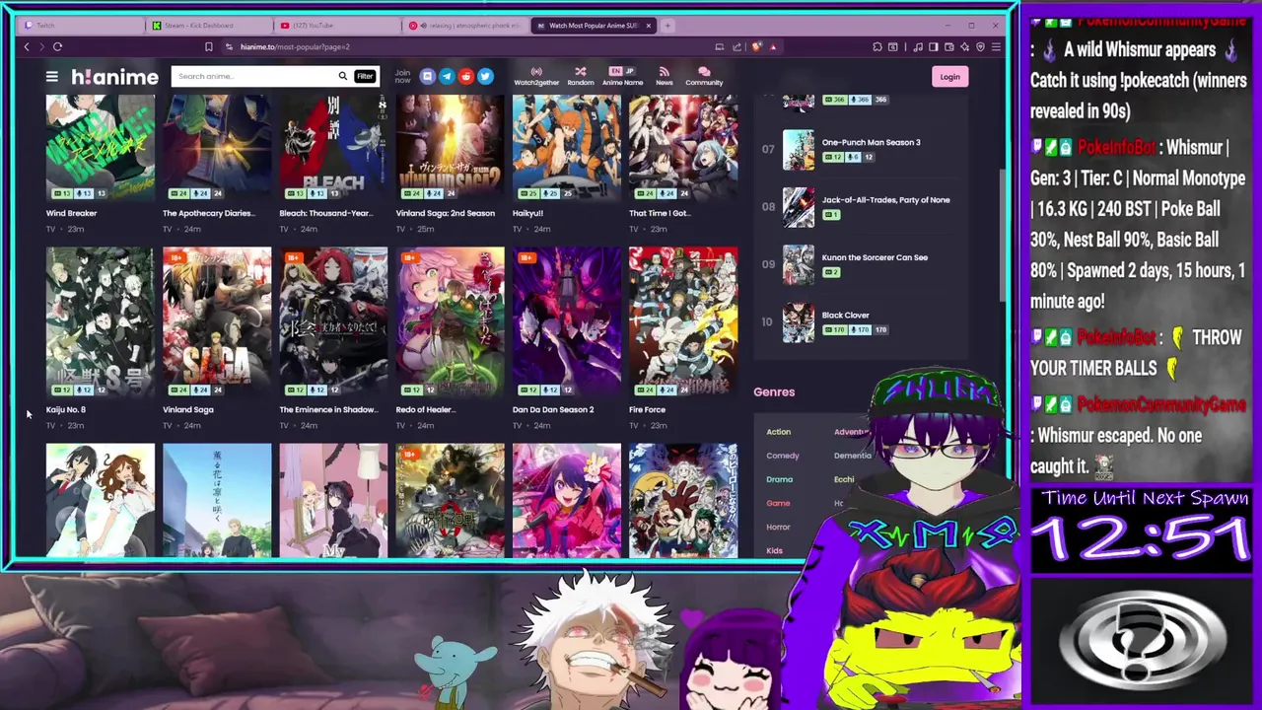Open the Redo of Healer poster
This screenshot has width=1262, height=710.
point(450,321)
